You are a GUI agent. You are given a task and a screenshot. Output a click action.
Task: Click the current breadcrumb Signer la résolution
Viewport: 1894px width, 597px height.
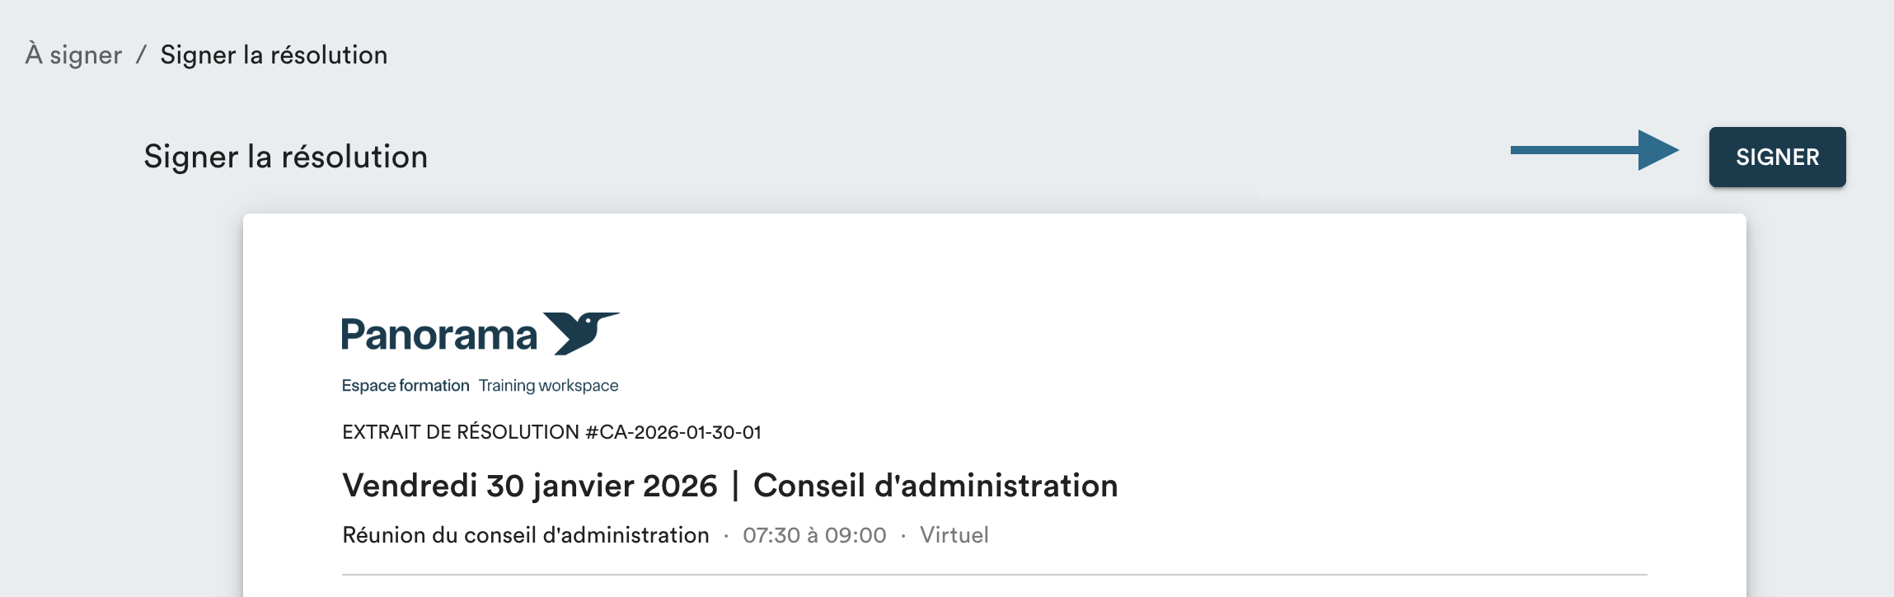(x=274, y=54)
